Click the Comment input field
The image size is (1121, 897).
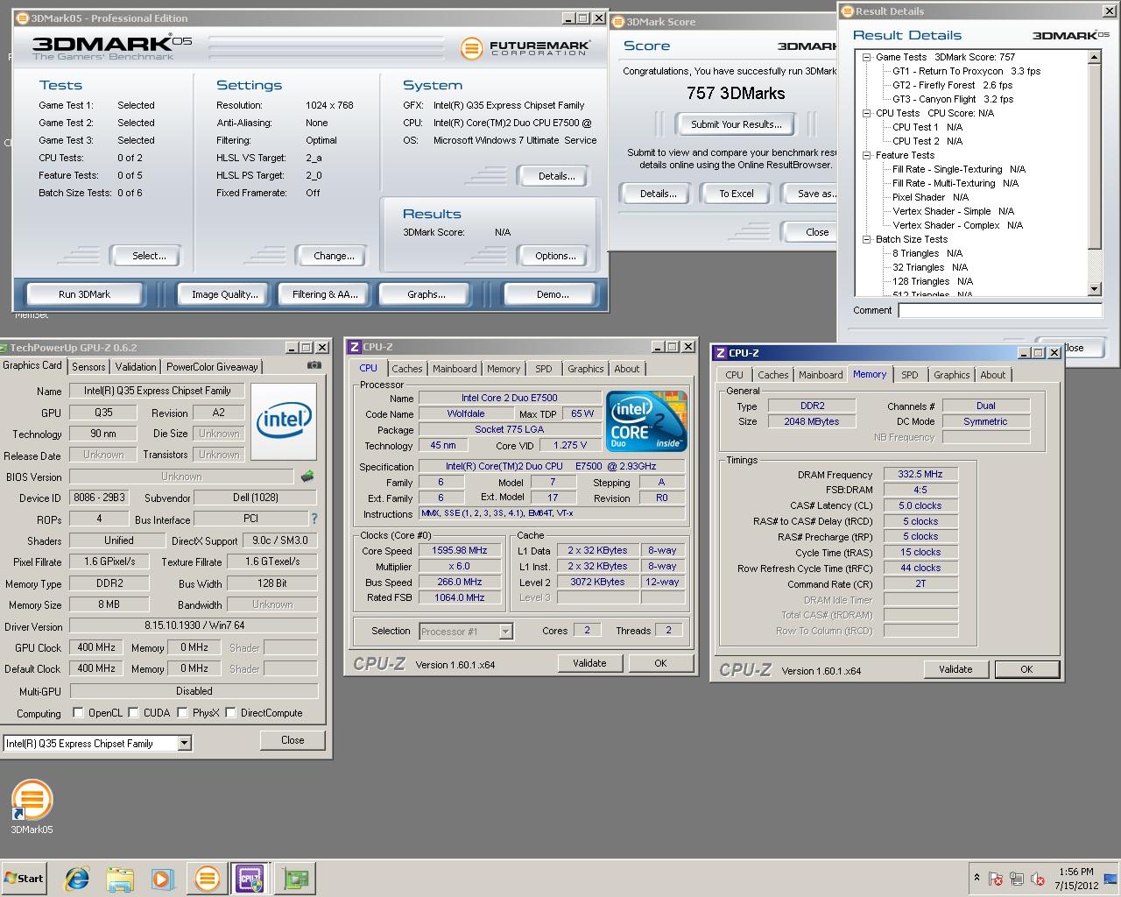999,310
